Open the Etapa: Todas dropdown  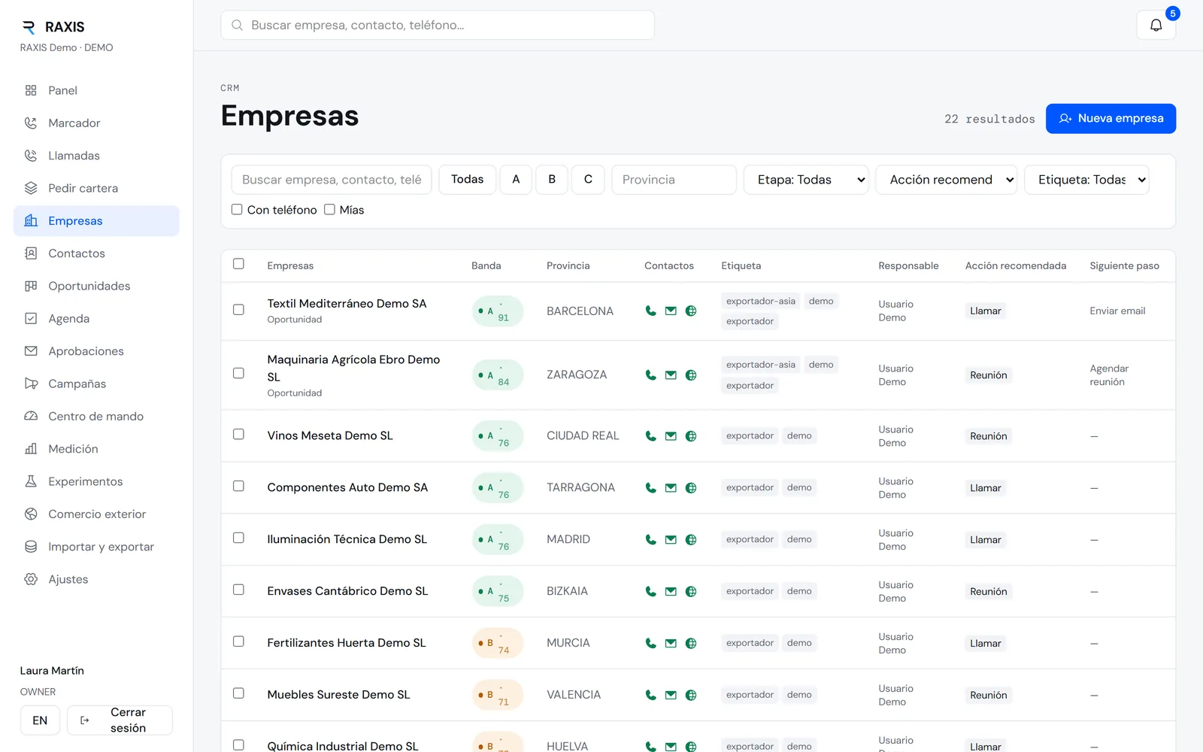(x=806, y=180)
